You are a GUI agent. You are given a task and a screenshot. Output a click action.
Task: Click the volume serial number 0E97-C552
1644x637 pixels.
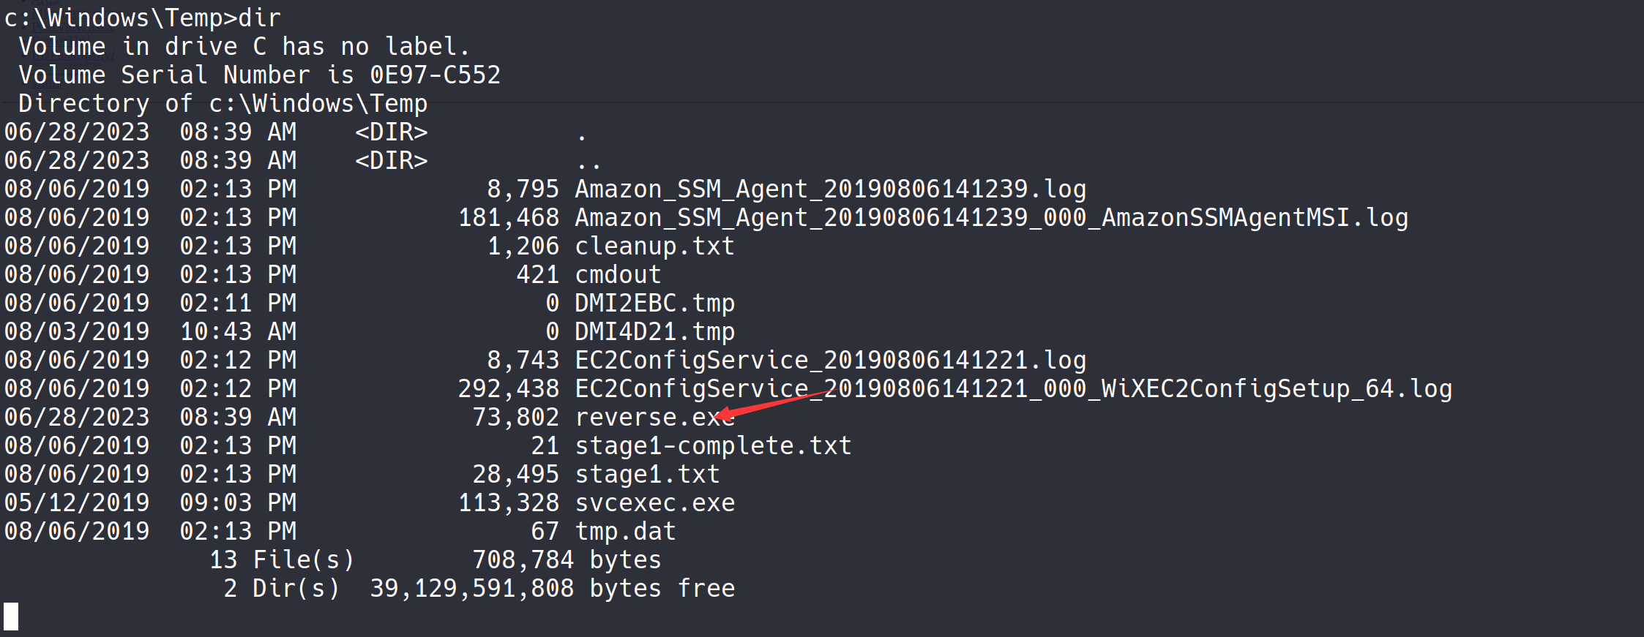click(x=435, y=75)
